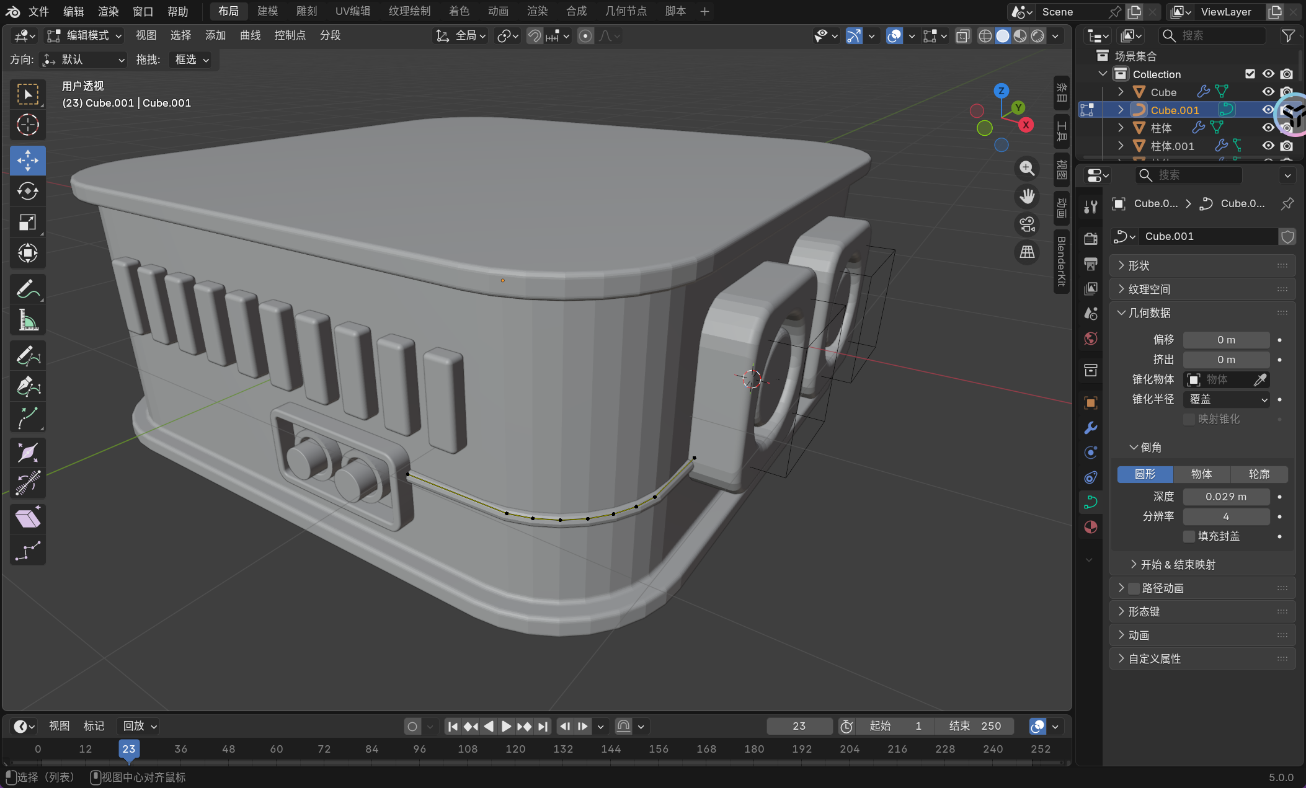Select the Cursor tool in left toolbar

[27, 125]
